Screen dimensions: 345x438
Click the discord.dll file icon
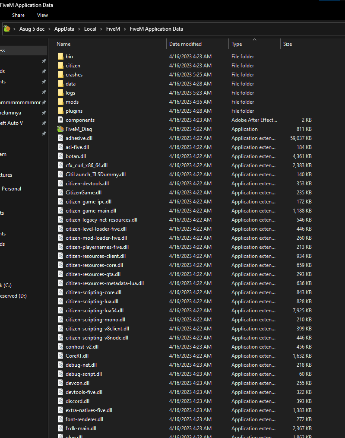60,401
